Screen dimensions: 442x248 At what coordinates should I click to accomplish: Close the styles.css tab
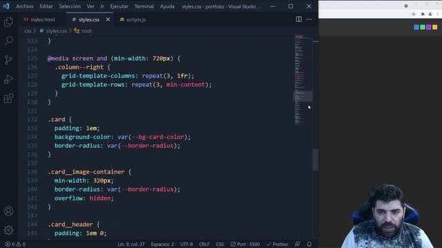pyautogui.click(x=108, y=19)
